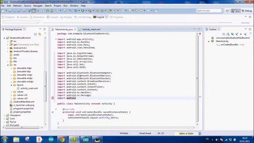Viewport: 254px width, 143px height.
Task: Collapse all in Outline view
Action: pyautogui.click(x=224, y=34)
